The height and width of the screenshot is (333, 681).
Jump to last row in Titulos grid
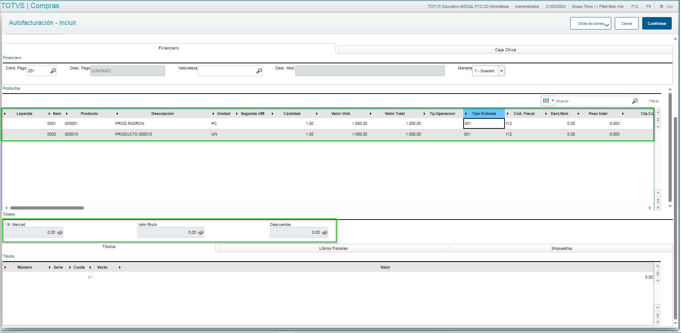658,322
